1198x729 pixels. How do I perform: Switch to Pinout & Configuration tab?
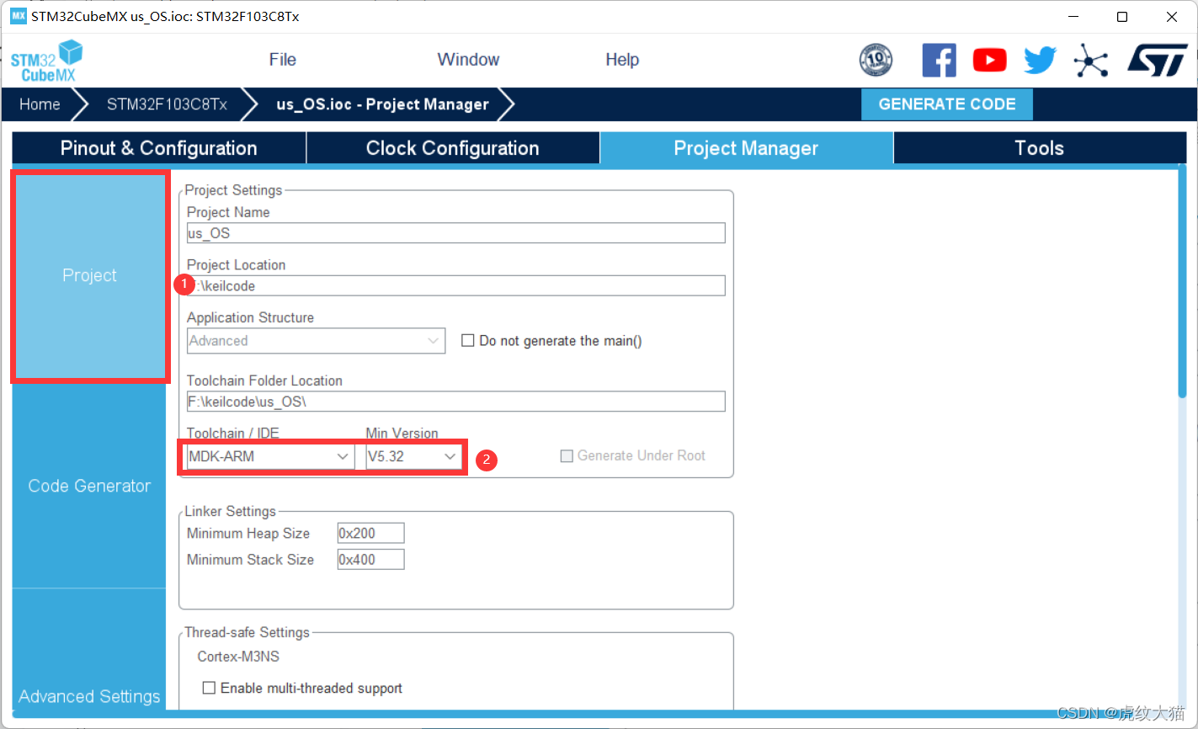[159, 148]
